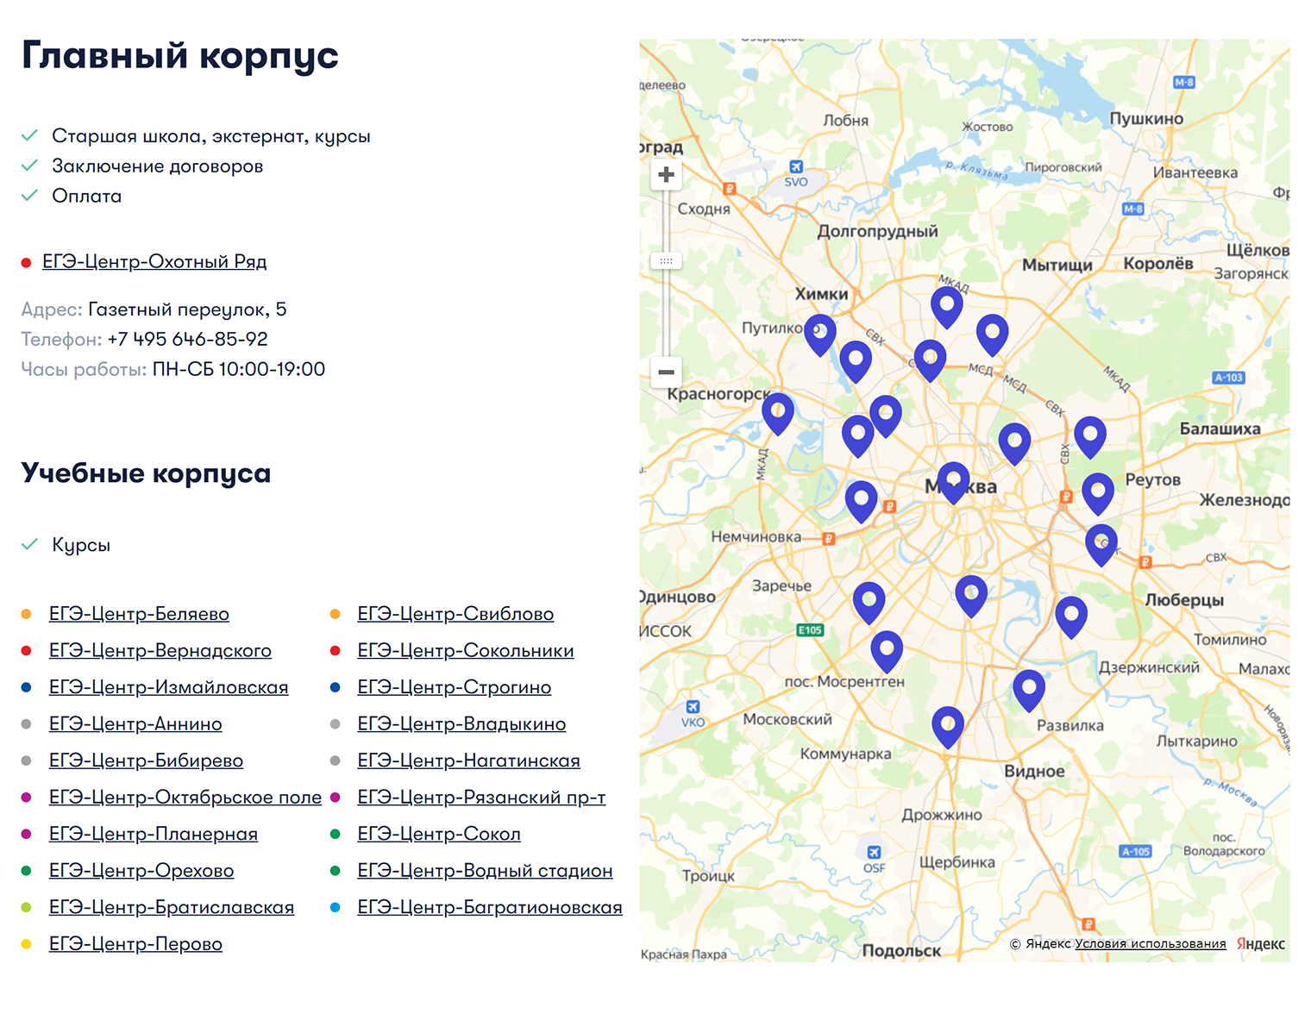This screenshot has width=1311, height=1014.
Task: Open Условия использования link on map
Action: tap(1151, 944)
